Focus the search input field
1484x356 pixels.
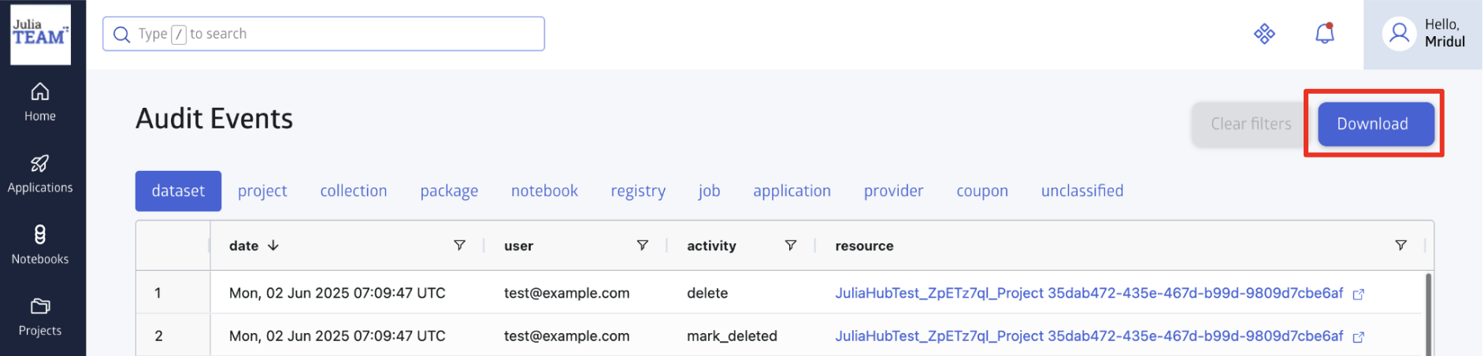(x=331, y=34)
